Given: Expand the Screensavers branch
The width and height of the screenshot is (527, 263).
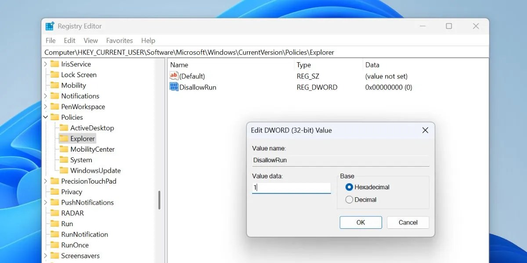Looking at the screenshot, I should (x=46, y=256).
